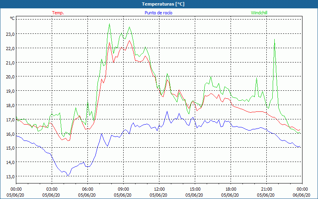Click the 23,0 y-axis value
The height and width of the screenshot is (199, 318).
coord(10,34)
